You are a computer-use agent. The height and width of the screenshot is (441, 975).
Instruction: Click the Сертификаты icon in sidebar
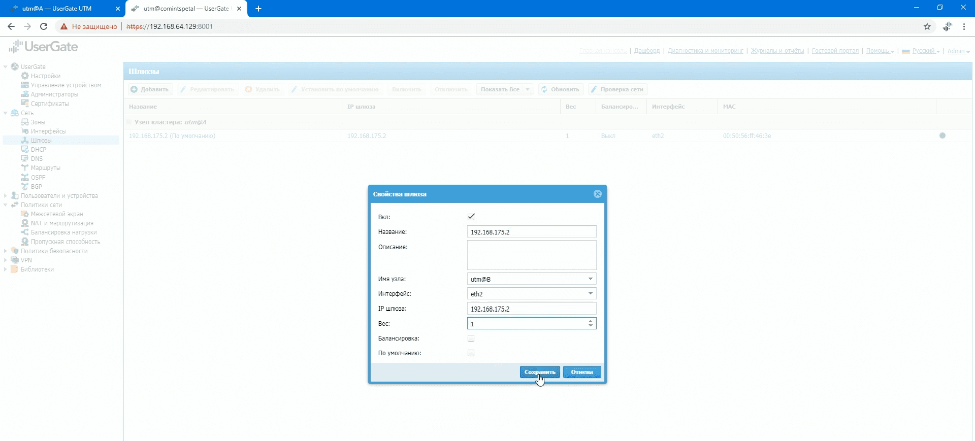click(x=24, y=104)
